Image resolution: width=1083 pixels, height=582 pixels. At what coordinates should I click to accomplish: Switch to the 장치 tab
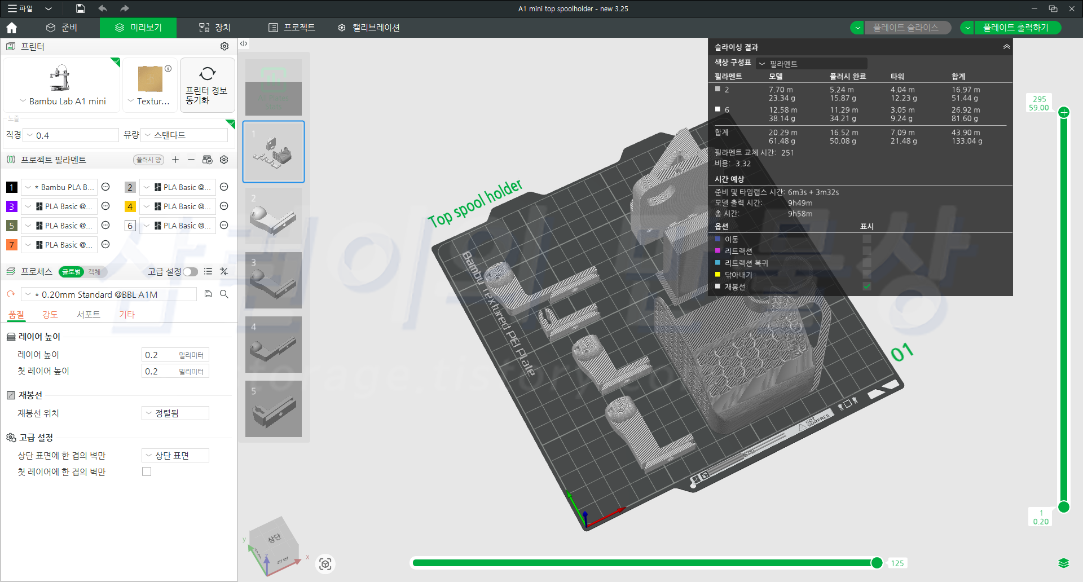click(x=215, y=28)
